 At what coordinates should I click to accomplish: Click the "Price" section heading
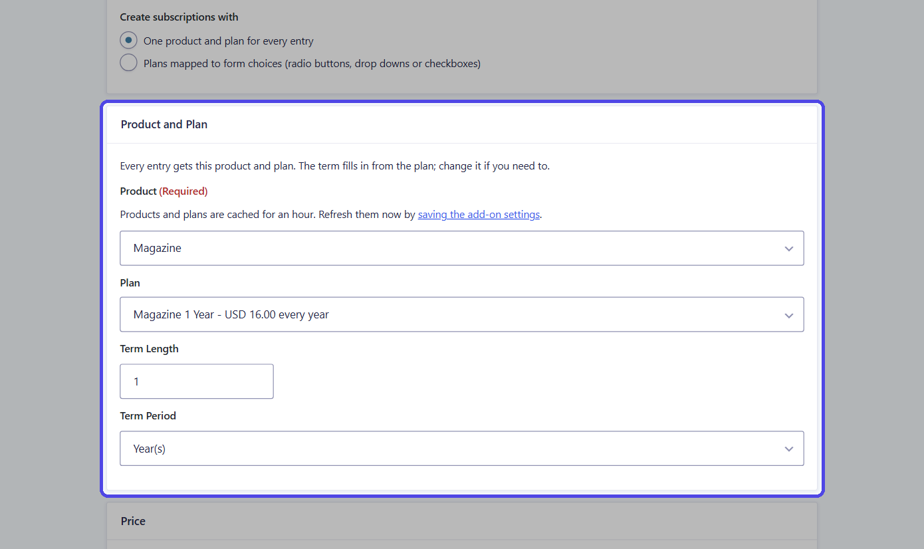[133, 521]
